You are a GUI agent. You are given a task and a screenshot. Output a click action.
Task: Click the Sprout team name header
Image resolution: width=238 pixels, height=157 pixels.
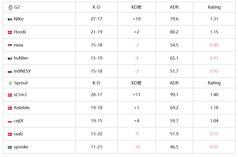click(x=21, y=83)
